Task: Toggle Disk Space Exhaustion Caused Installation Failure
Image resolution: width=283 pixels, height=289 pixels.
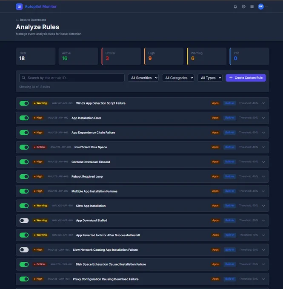Action: click(x=24, y=264)
